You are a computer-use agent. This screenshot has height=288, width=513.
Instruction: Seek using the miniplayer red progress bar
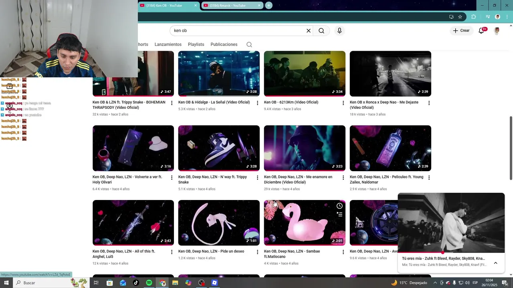click(x=451, y=253)
